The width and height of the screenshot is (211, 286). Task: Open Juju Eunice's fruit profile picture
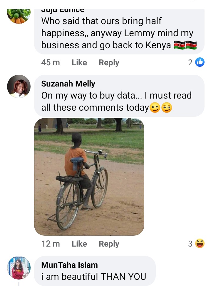tap(19, 16)
